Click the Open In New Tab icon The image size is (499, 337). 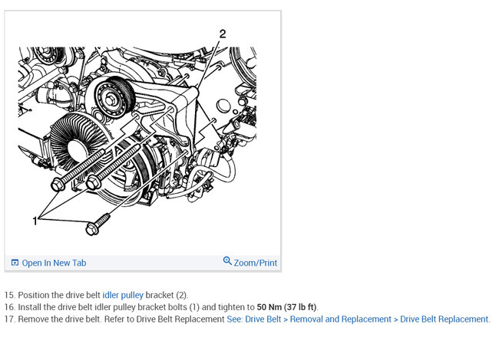pyautogui.click(x=15, y=263)
